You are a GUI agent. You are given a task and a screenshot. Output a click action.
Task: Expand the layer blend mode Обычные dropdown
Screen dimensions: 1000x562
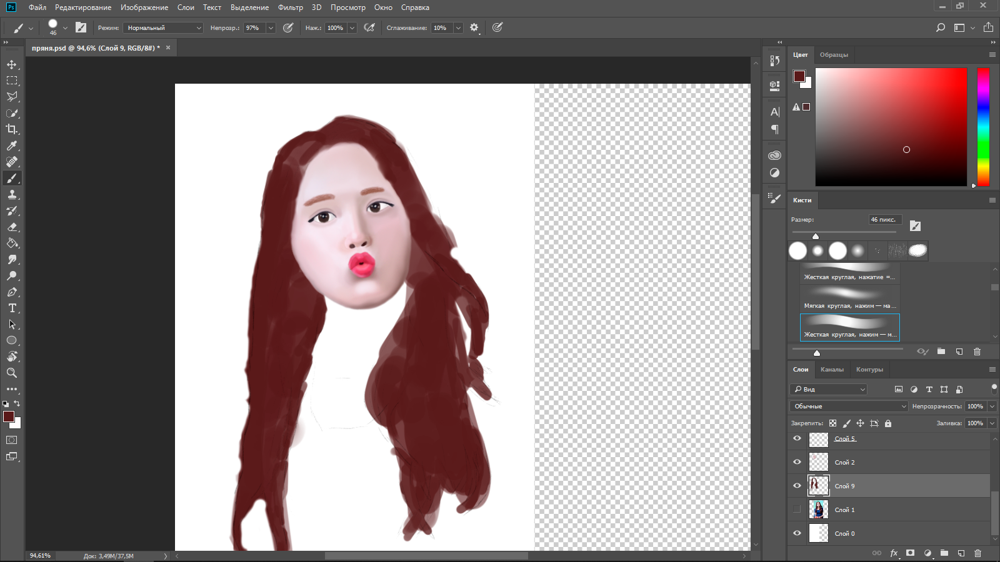point(849,407)
